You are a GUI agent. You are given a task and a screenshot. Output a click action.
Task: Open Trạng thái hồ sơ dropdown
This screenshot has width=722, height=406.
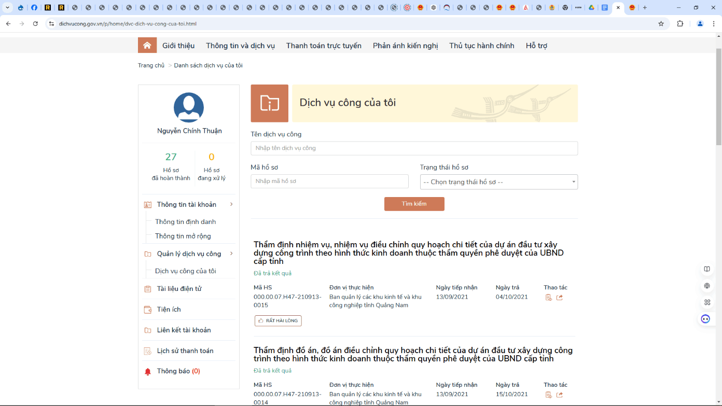click(498, 182)
